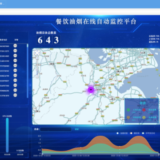
Task: Click the red status icon in legend
Action: (144, 110)
